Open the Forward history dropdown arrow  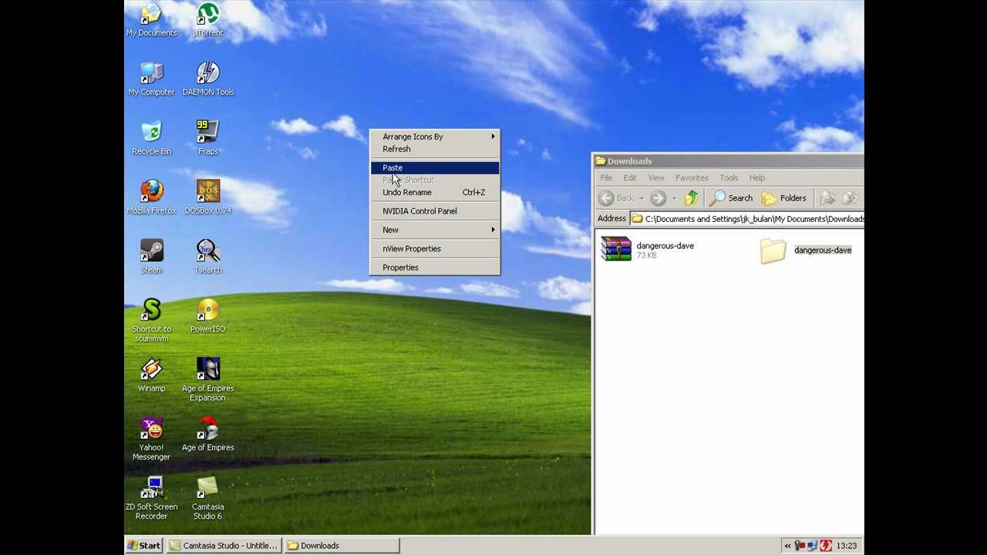point(674,198)
